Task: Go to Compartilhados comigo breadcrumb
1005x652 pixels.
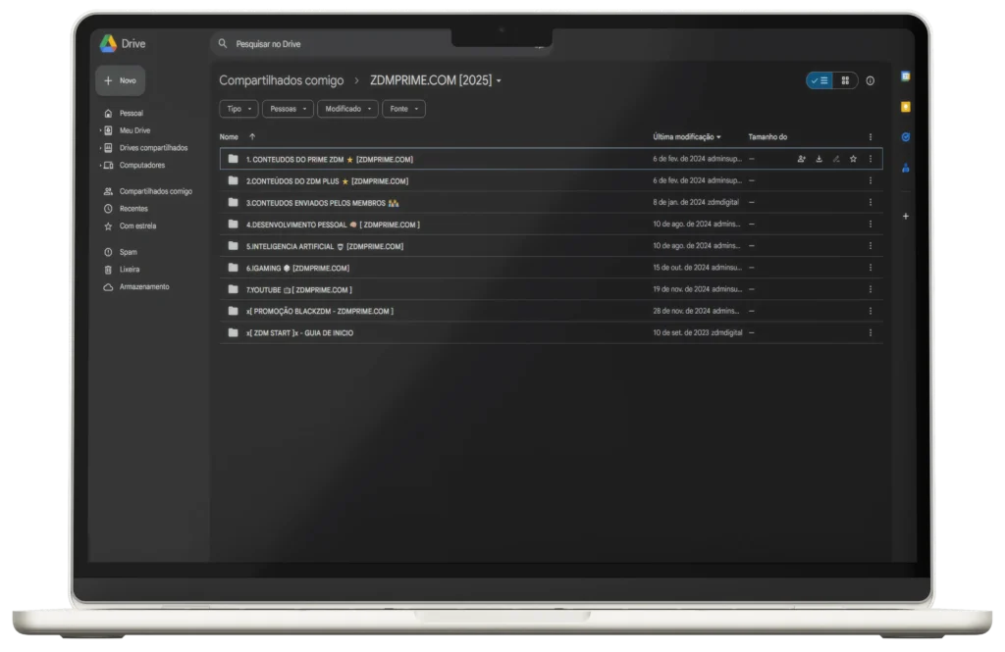Action: point(282,80)
